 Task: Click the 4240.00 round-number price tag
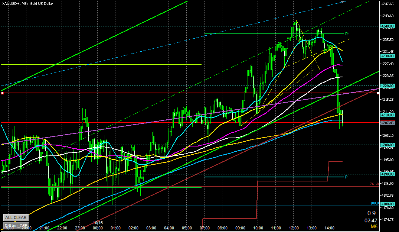click(387, 26)
